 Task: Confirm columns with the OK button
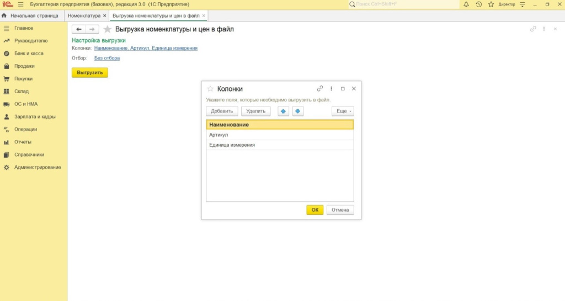(x=315, y=210)
